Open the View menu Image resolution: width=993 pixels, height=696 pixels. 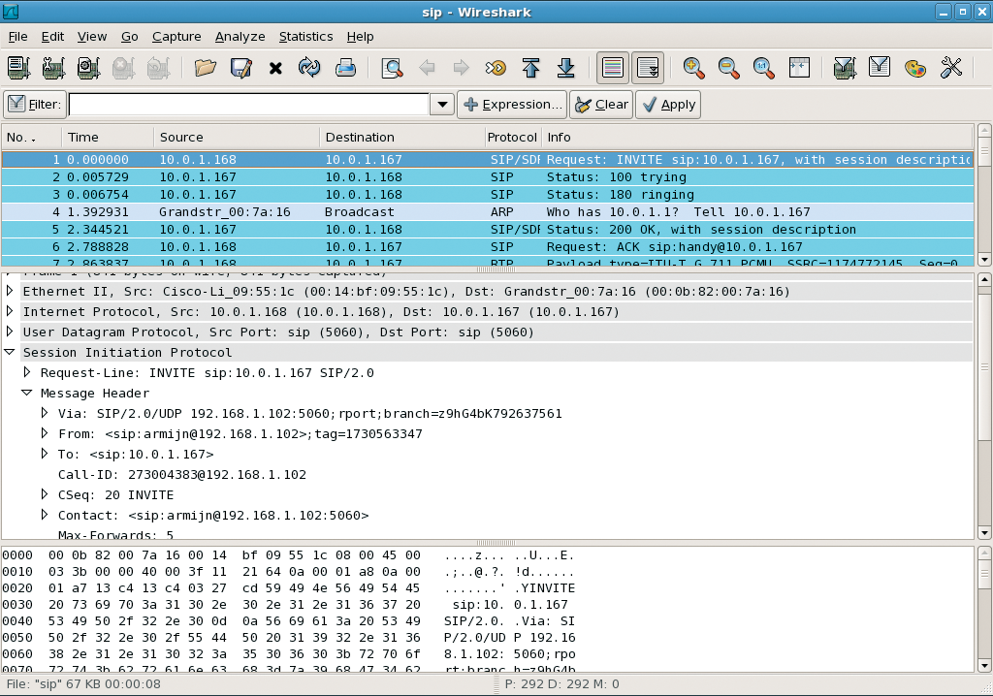[x=92, y=37]
